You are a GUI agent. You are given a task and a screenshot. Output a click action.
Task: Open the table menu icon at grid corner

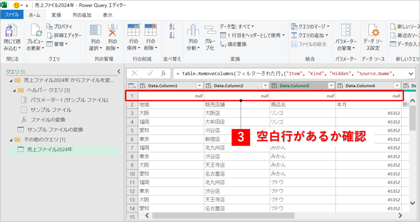click(132, 86)
